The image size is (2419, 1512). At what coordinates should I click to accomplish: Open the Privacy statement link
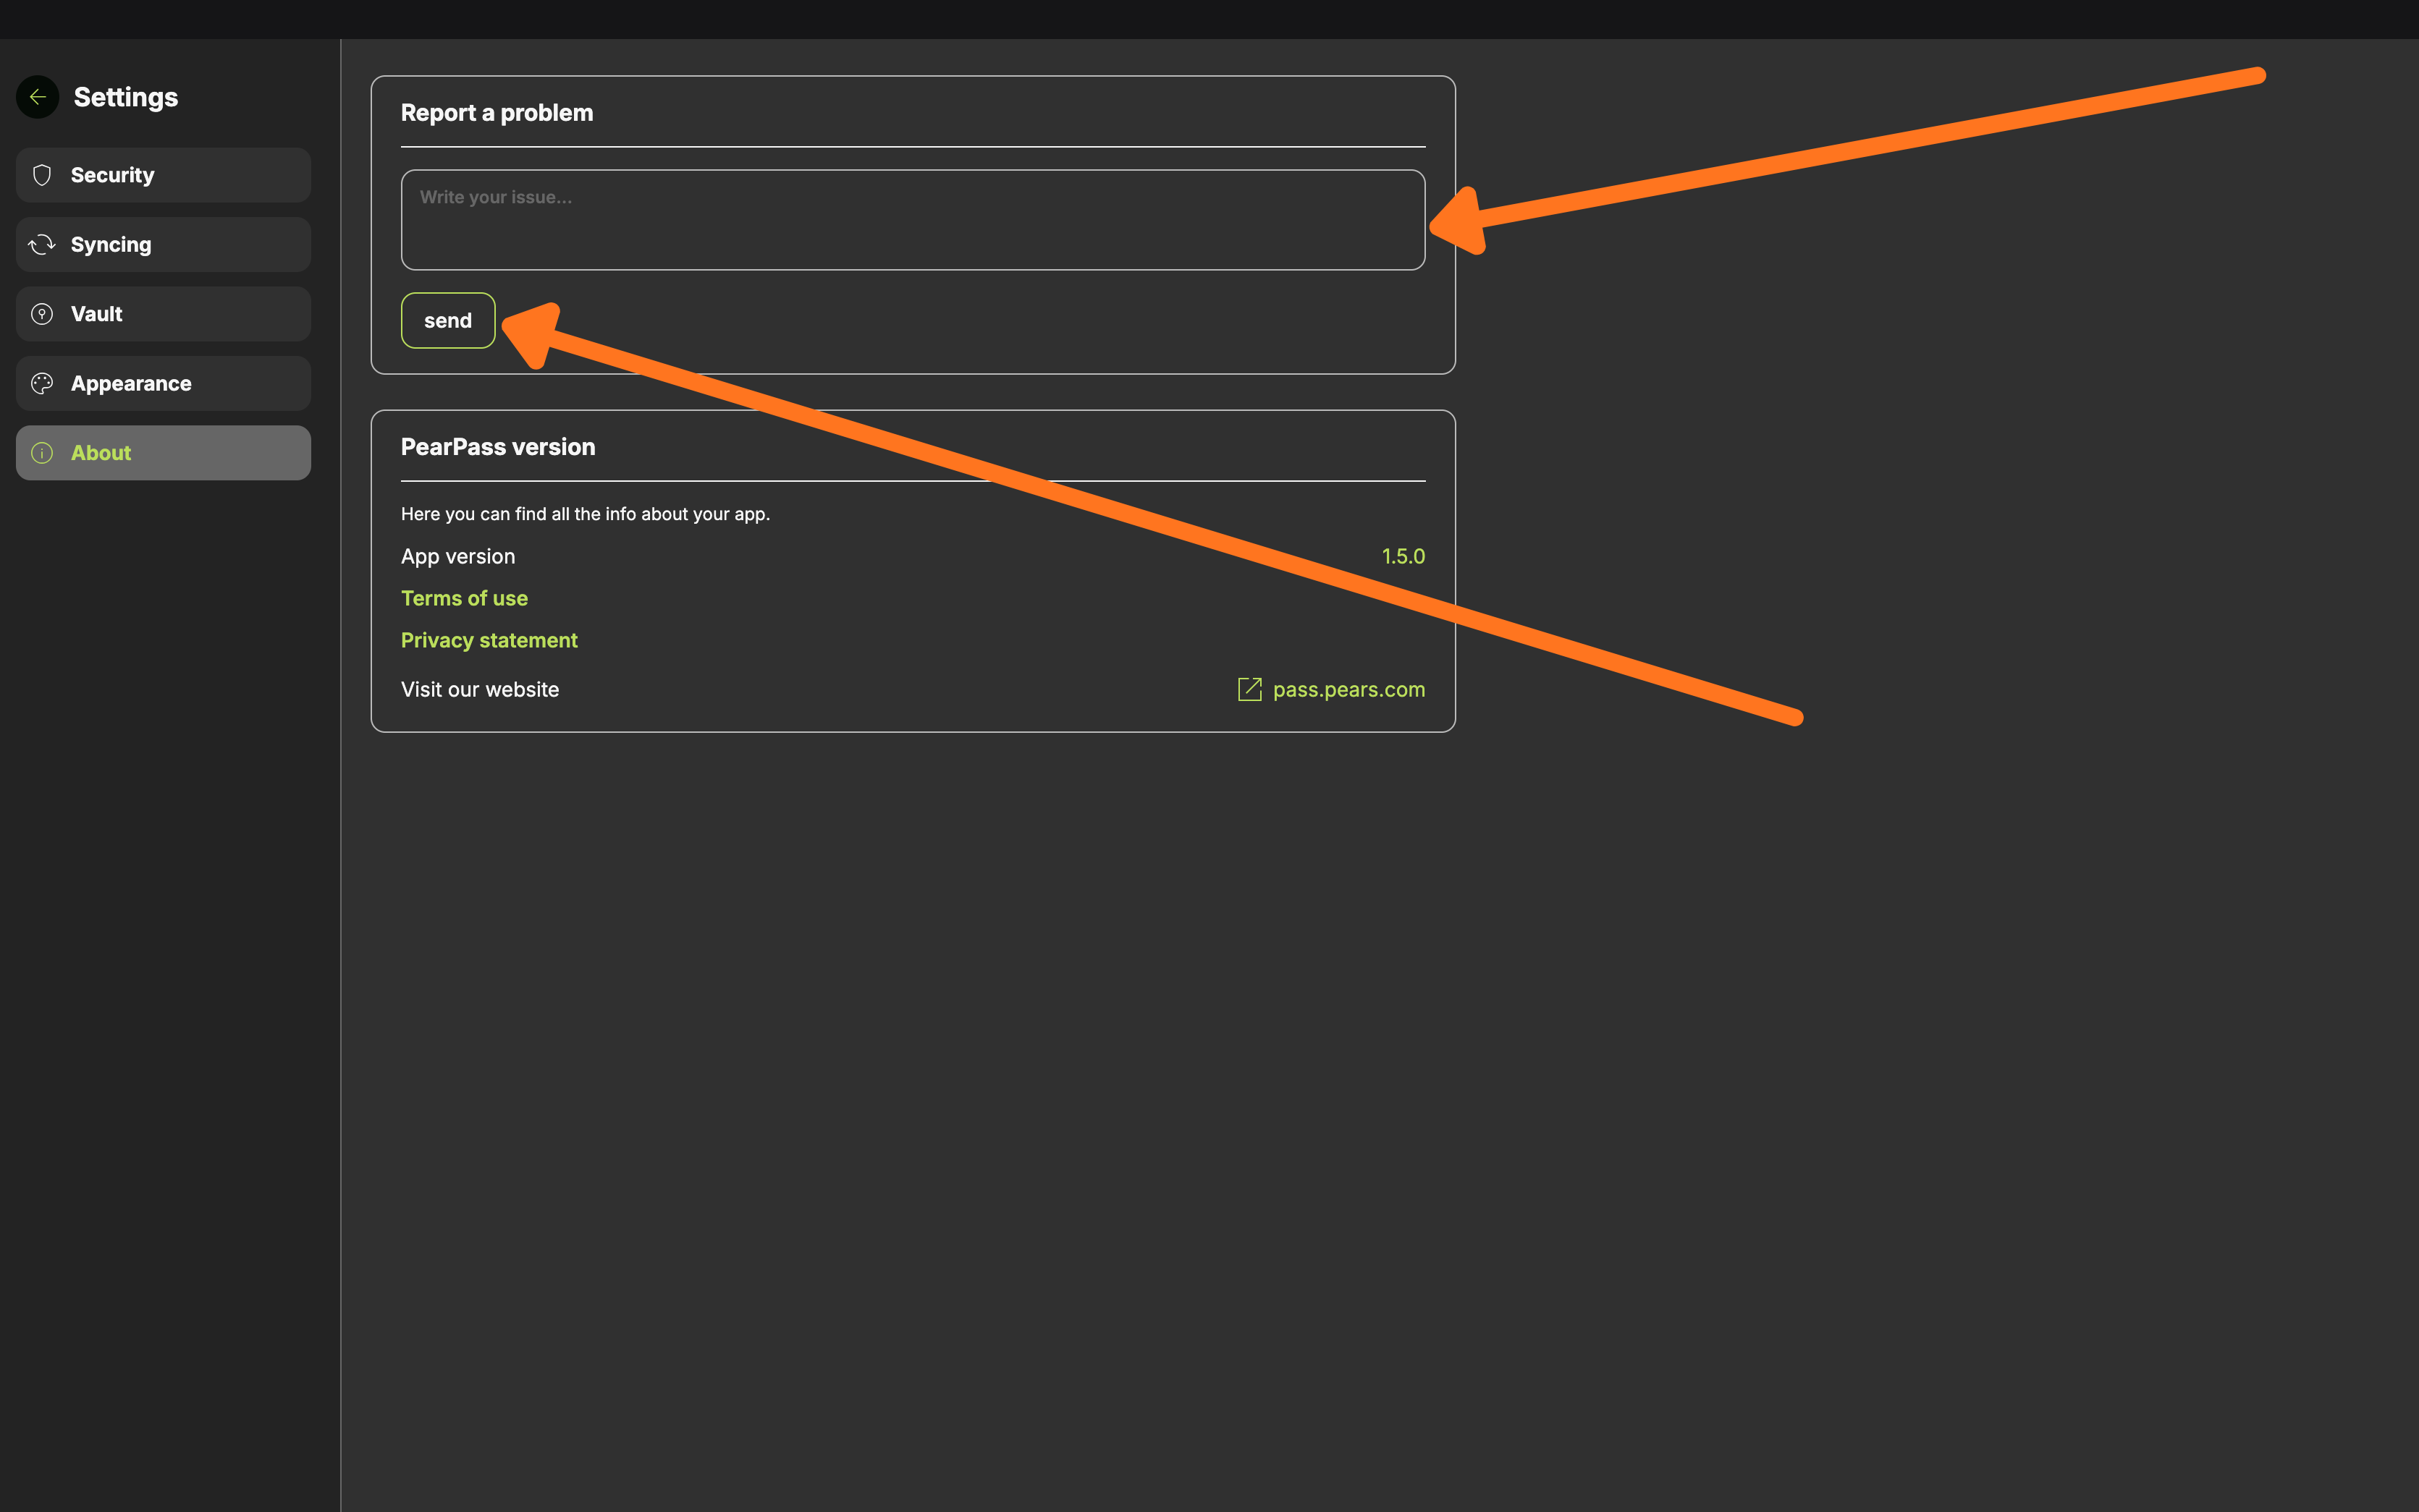tap(489, 640)
